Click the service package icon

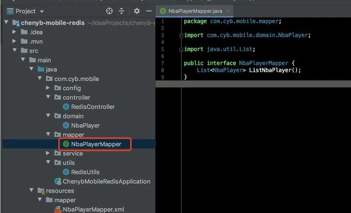click(x=58, y=153)
